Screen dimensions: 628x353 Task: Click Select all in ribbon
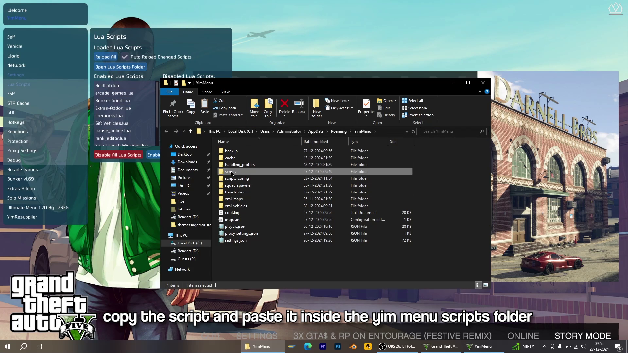click(412, 101)
